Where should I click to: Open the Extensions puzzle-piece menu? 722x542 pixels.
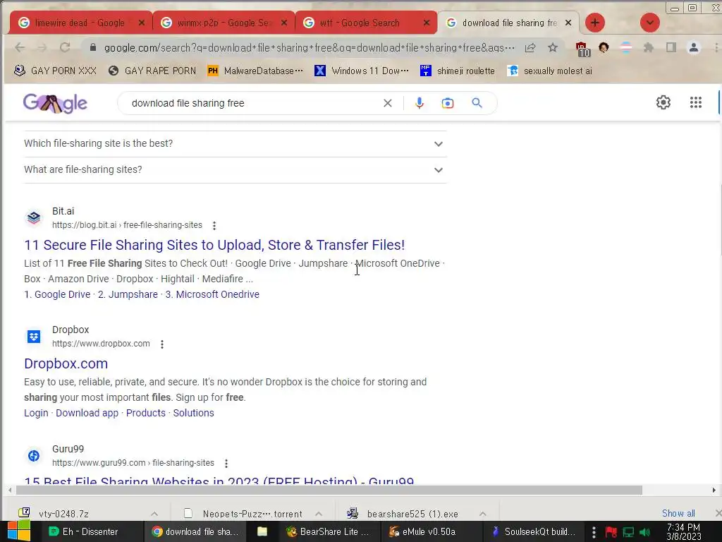649,47
